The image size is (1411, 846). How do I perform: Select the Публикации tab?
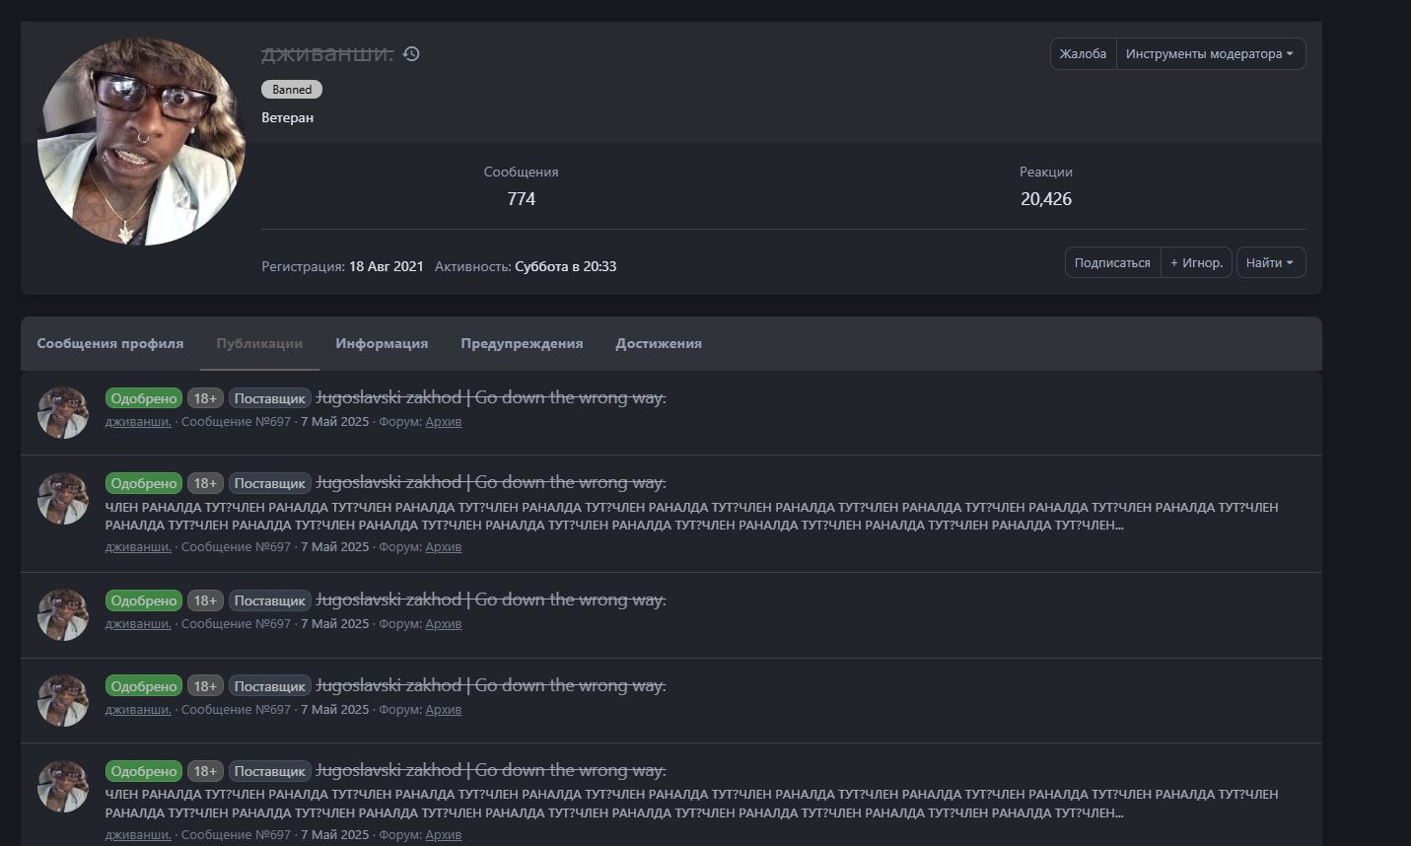[x=259, y=344]
